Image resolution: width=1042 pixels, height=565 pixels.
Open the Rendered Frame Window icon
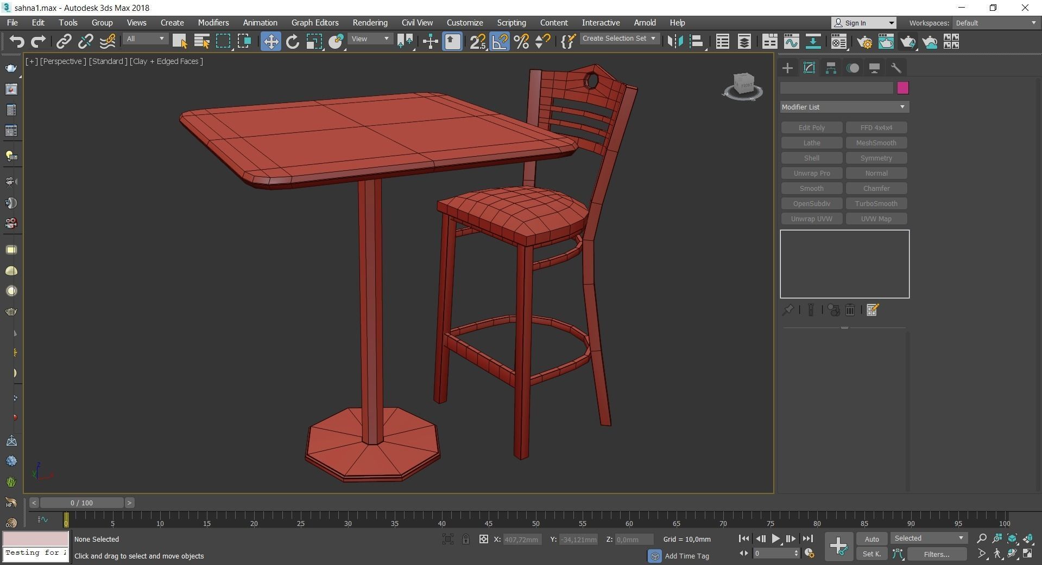[886, 42]
